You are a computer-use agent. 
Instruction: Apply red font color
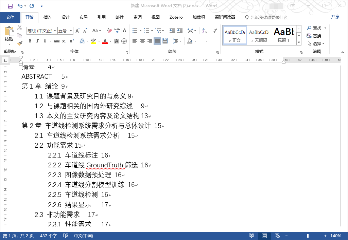[105, 41]
